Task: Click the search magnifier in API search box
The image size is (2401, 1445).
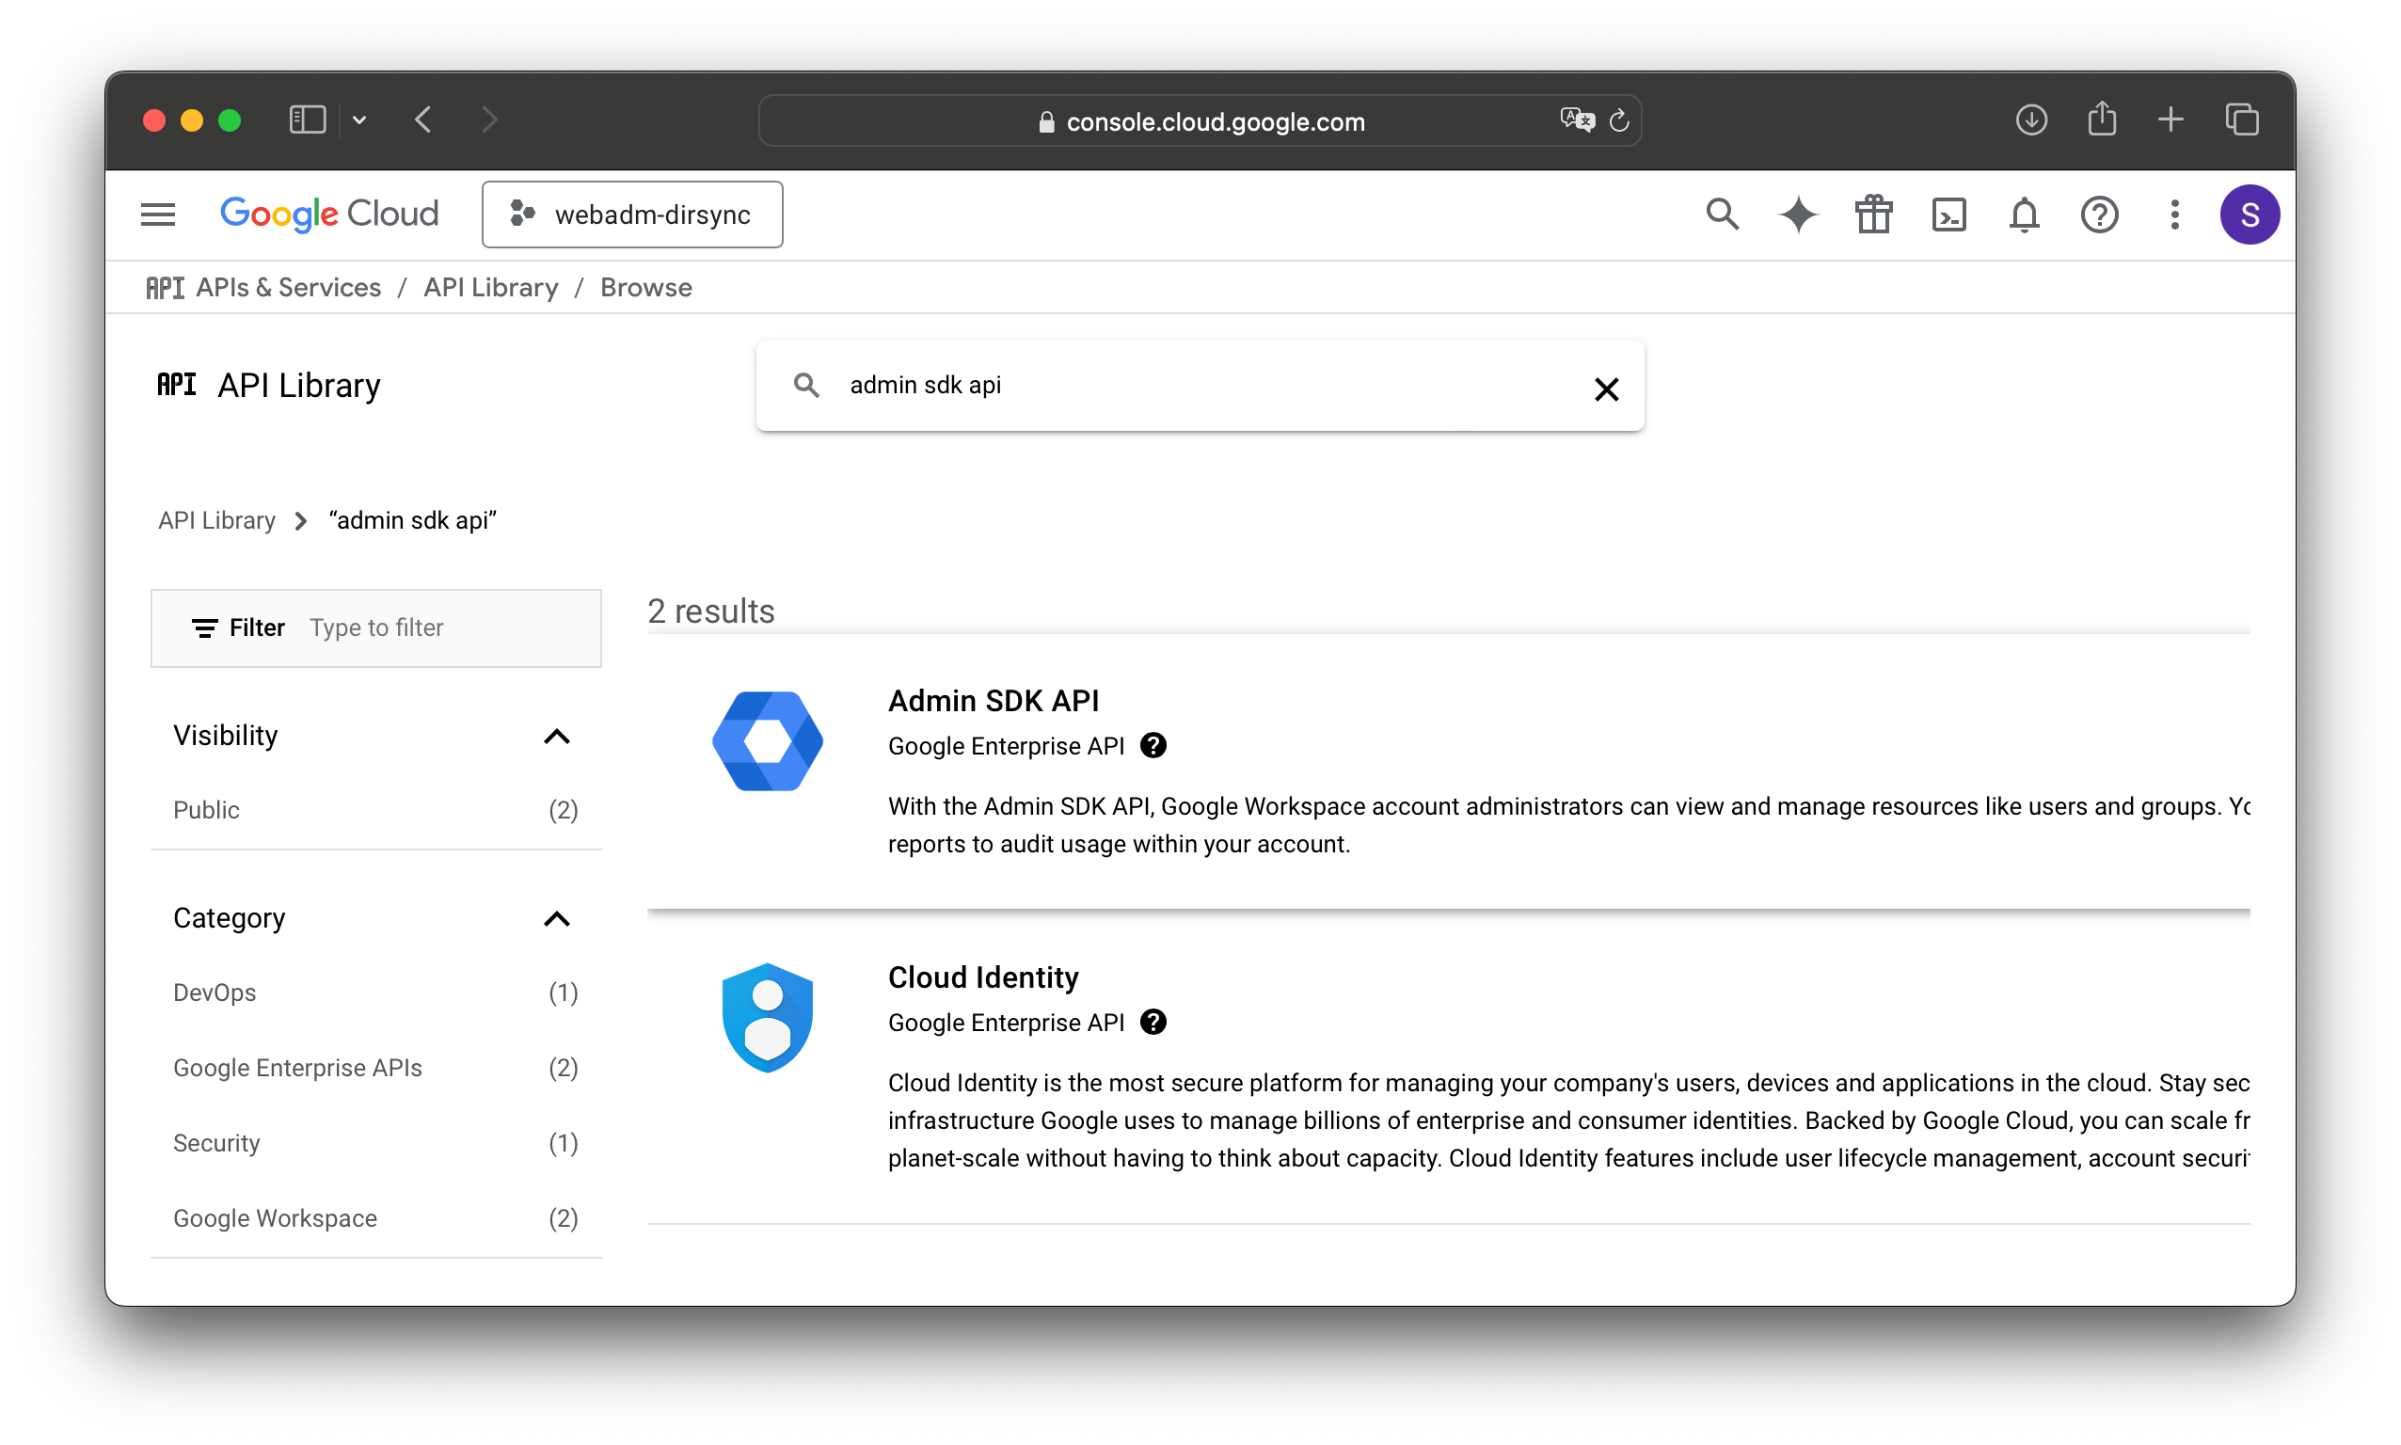Action: click(806, 386)
